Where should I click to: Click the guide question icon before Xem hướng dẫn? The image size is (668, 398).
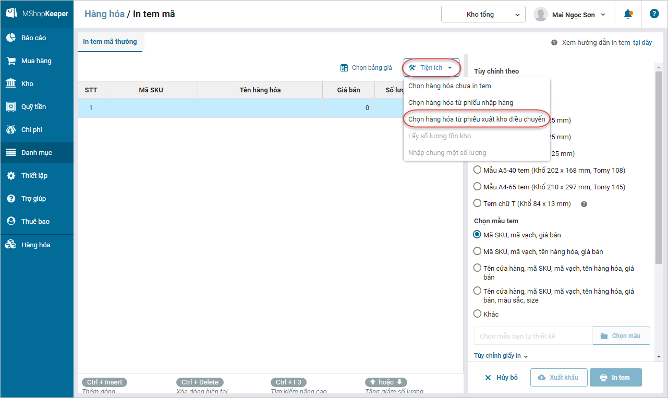point(554,43)
